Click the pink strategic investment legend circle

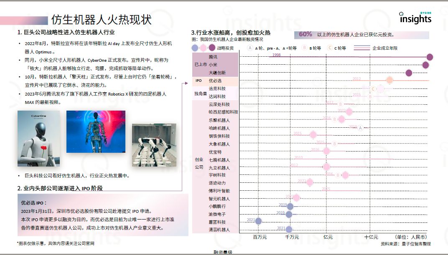click(x=203, y=48)
